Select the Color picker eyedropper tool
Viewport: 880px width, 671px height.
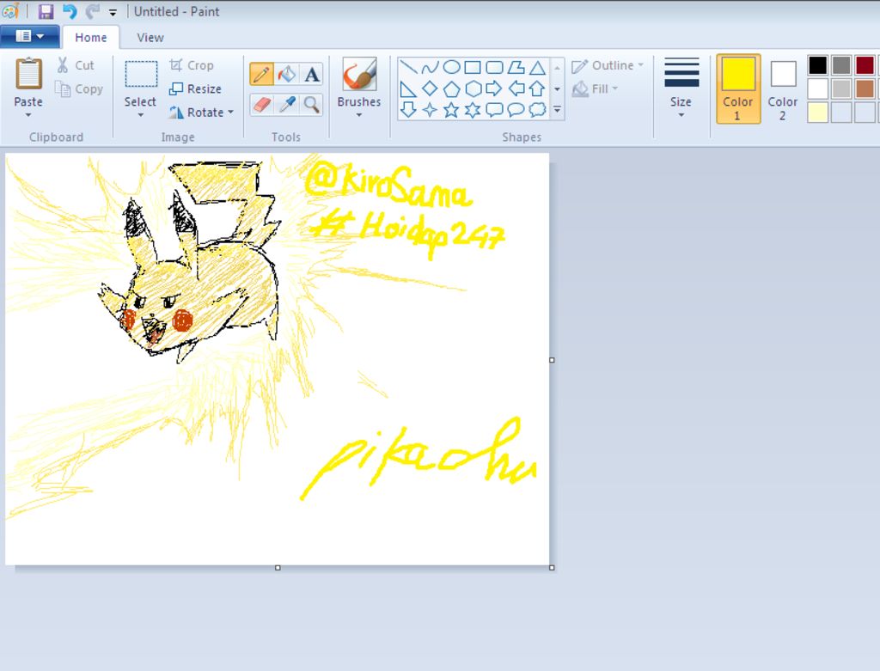click(x=287, y=104)
